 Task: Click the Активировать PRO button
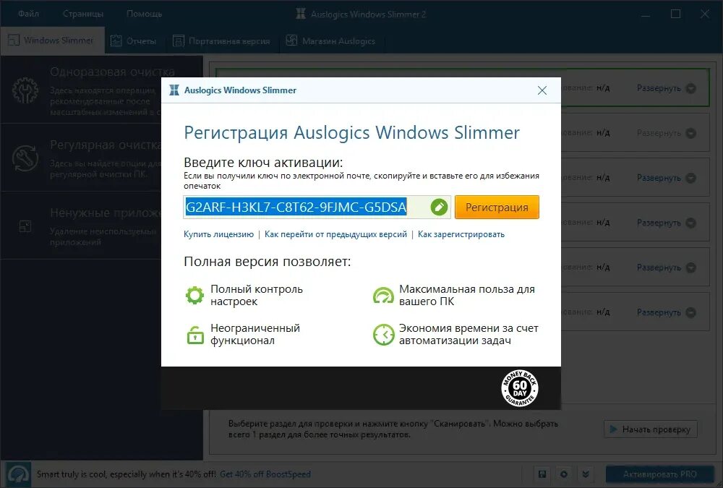coord(660,474)
